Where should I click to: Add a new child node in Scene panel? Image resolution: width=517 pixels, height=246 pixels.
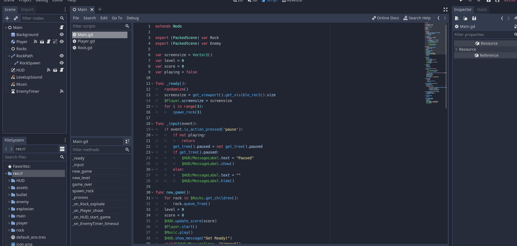7,18
